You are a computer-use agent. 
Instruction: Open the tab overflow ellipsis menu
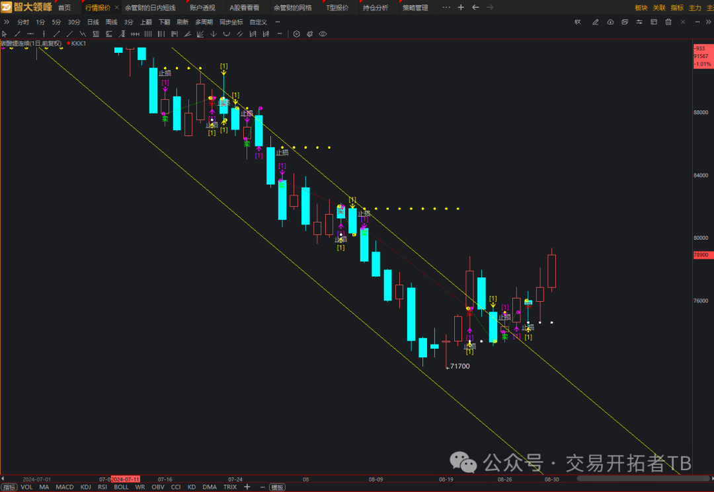446,7
